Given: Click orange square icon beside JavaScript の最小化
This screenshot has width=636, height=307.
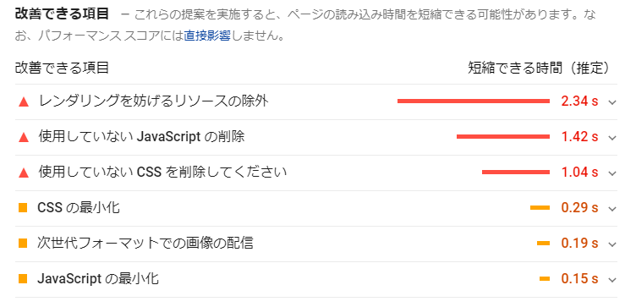Looking at the screenshot, I should pyautogui.click(x=23, y=278).
